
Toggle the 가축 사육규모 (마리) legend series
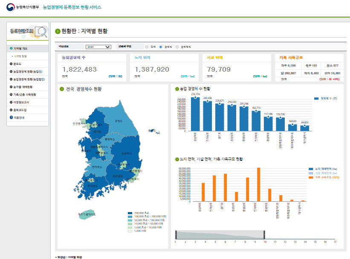tap(324, 178)
